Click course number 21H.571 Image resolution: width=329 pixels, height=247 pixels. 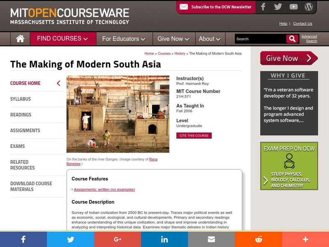[x=183, y=97]
